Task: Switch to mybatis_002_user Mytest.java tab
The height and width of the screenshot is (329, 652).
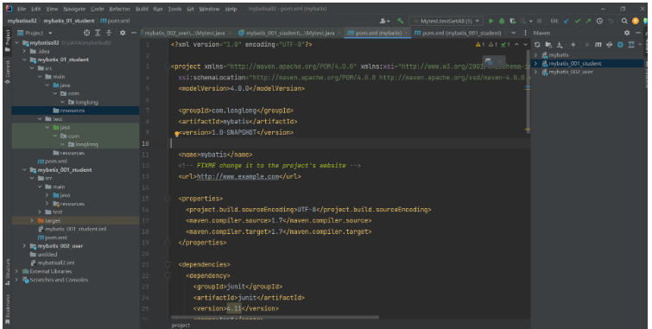Action: tap(185, 33)
